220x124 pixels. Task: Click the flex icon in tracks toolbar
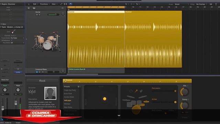(66, 4)
